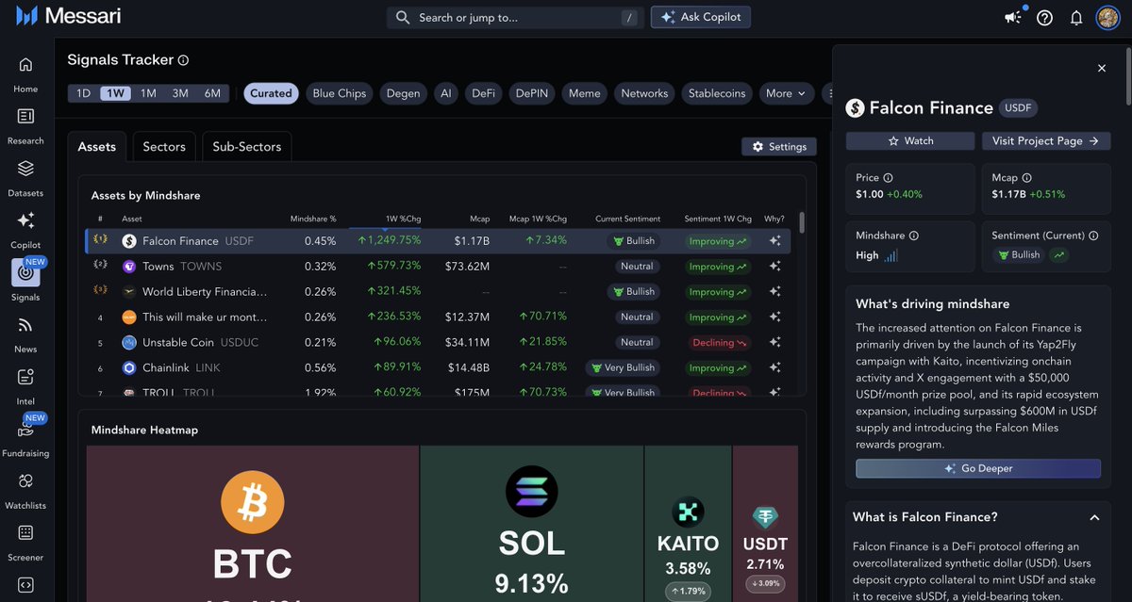Click Visit Project Page
1132x602 pixels.
coord(1046,140)
